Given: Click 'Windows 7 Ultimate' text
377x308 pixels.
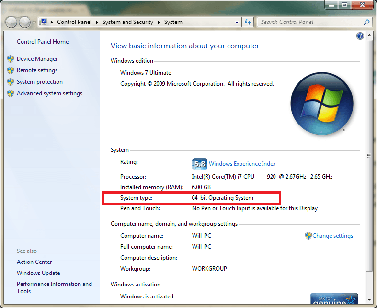Looking at the screenshot, I should 146,73.
